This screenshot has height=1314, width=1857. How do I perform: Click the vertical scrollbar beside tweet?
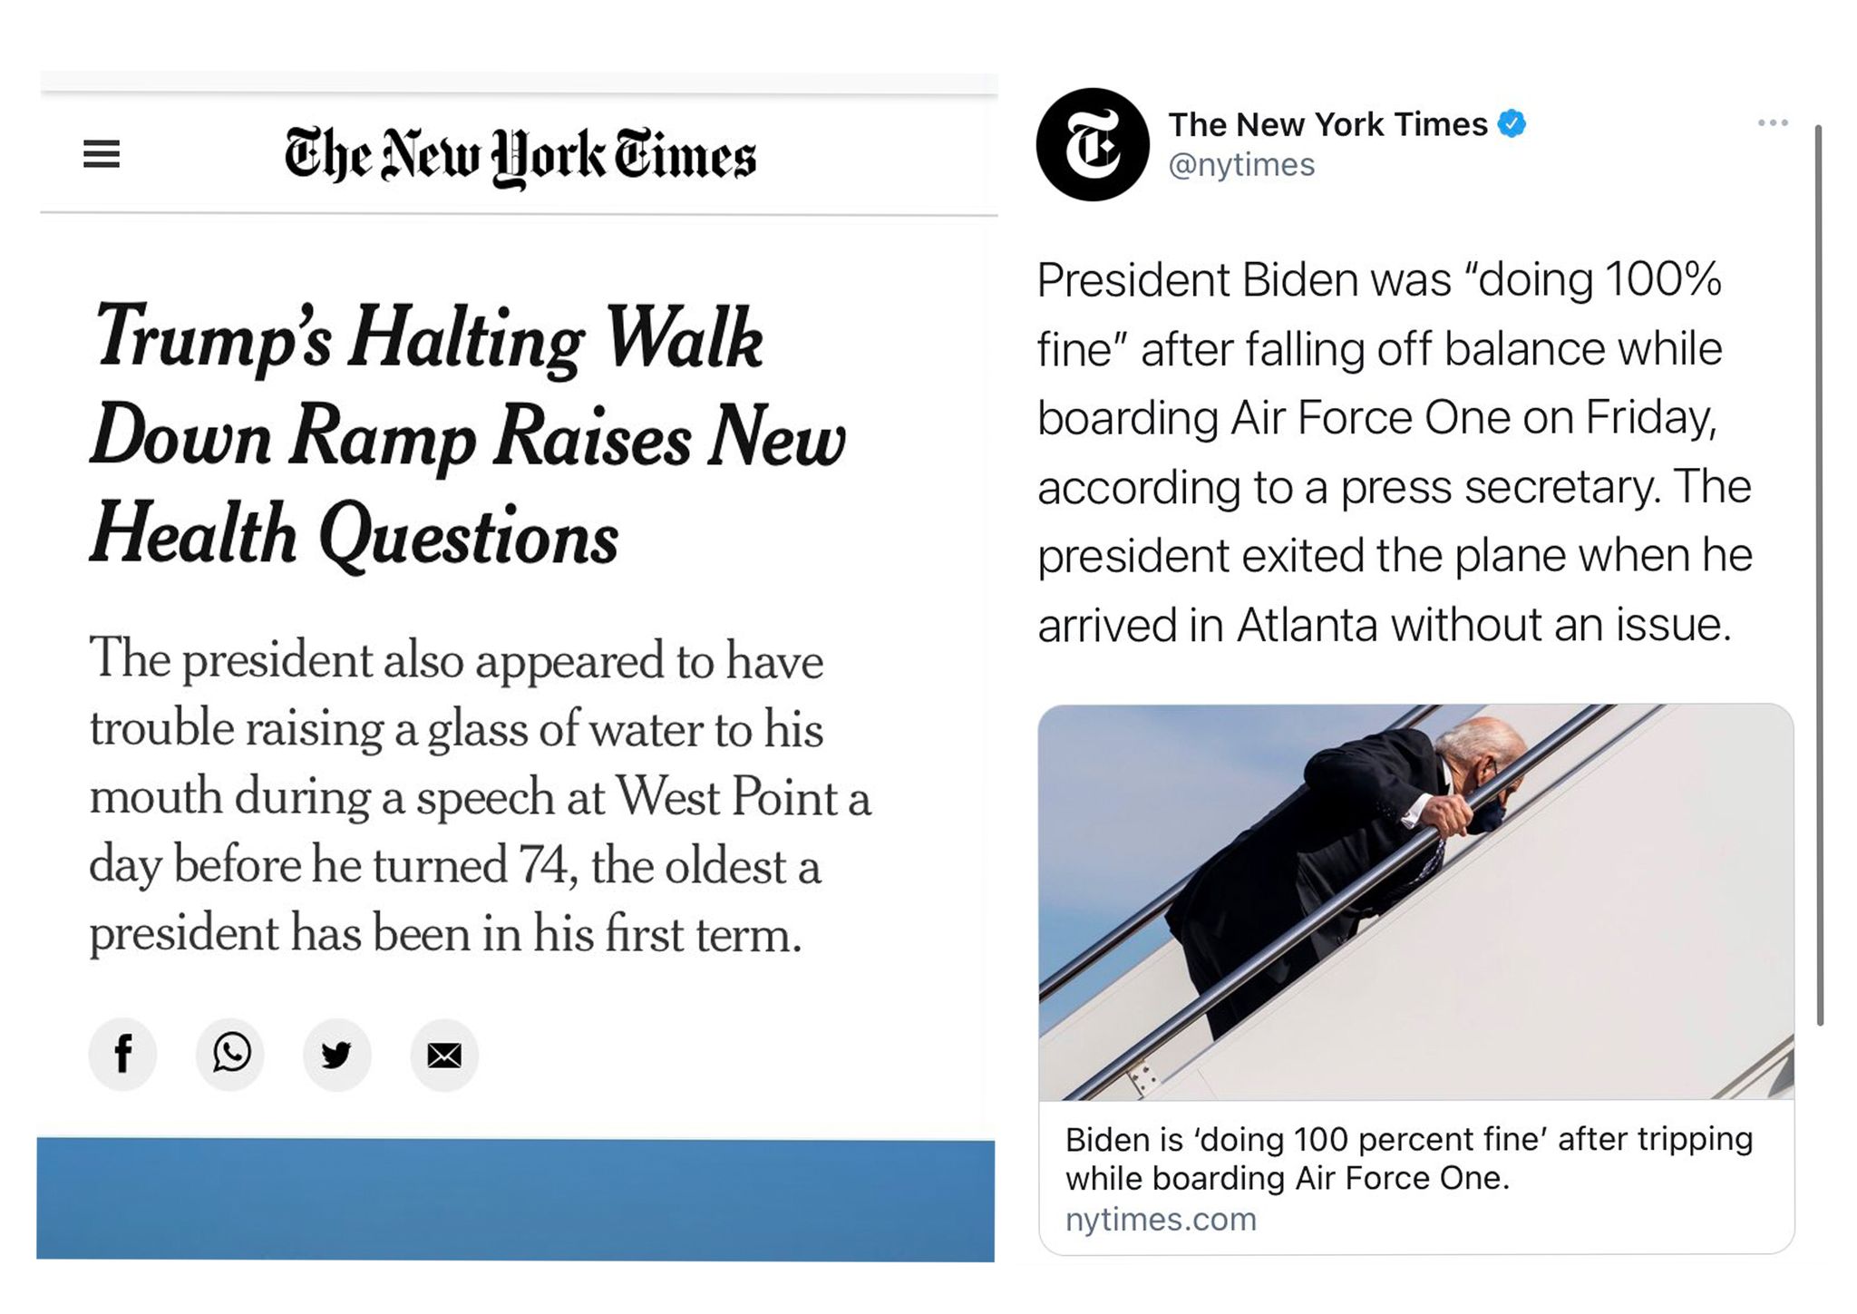point(1819,575)
